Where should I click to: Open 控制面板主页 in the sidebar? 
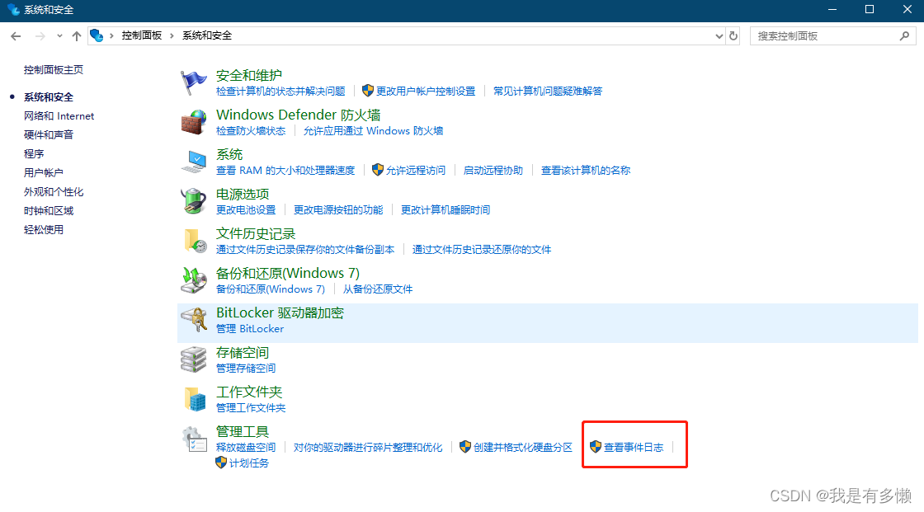pos(54,69)
